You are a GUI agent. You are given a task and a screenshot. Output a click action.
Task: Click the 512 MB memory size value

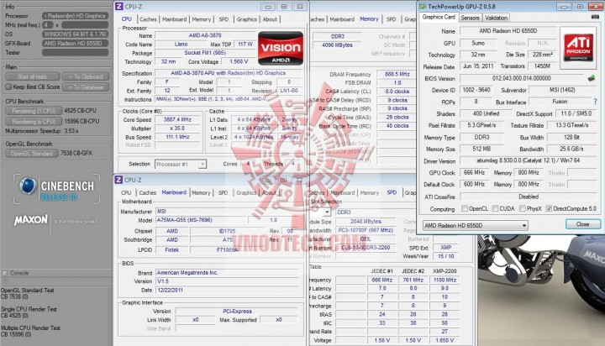481,149
